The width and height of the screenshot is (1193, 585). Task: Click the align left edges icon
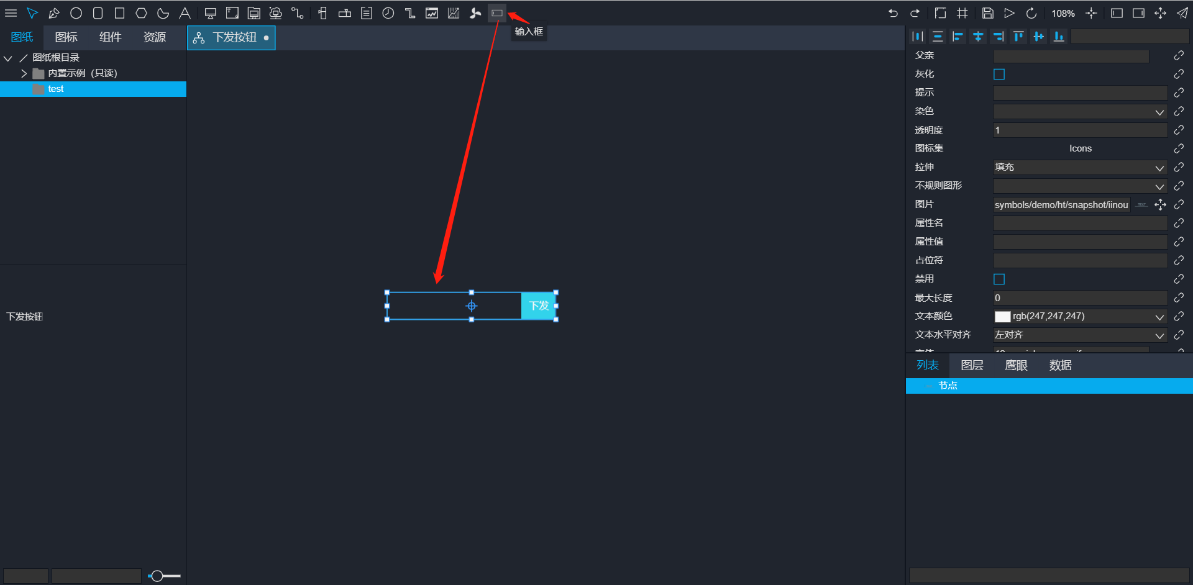click(958, 37)
